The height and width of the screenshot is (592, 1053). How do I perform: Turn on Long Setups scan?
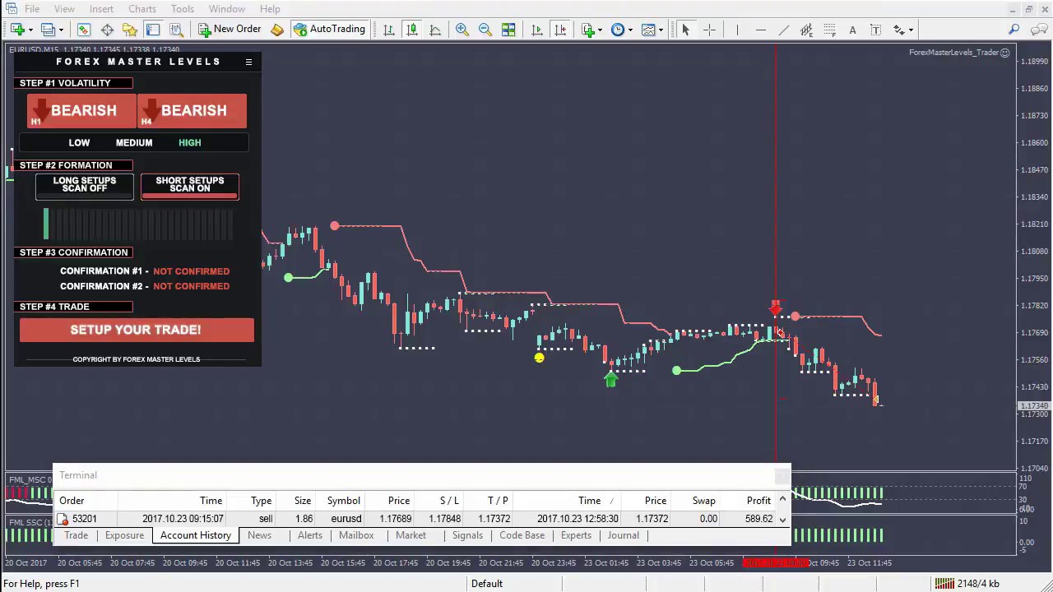pos(85,185)
